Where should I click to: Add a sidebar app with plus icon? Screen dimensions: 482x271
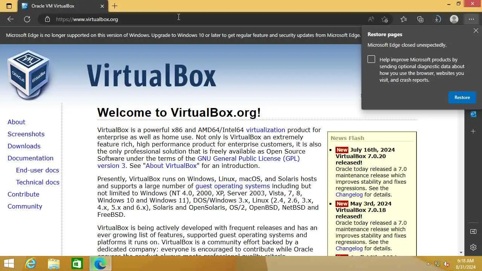coord(473,131)
